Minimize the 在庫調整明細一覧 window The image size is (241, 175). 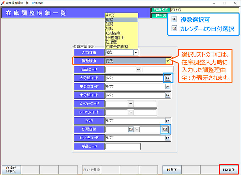pos(214,3)
